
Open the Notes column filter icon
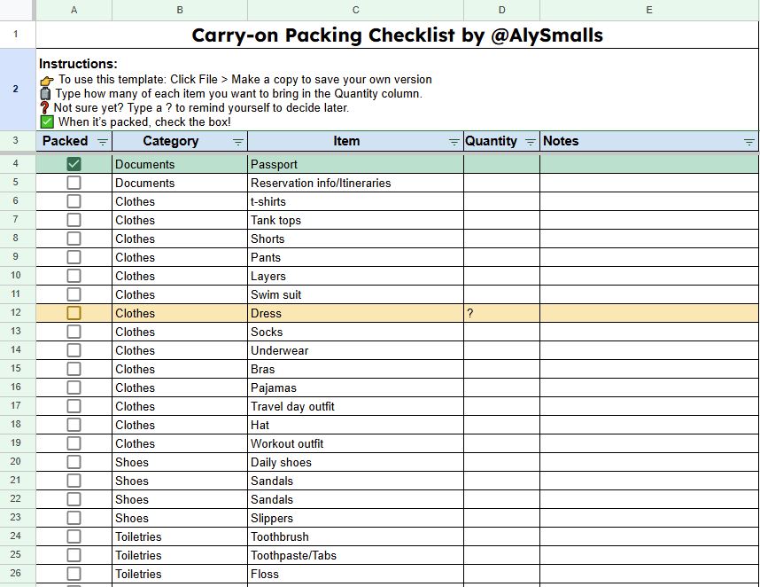[x=748, y=142]
